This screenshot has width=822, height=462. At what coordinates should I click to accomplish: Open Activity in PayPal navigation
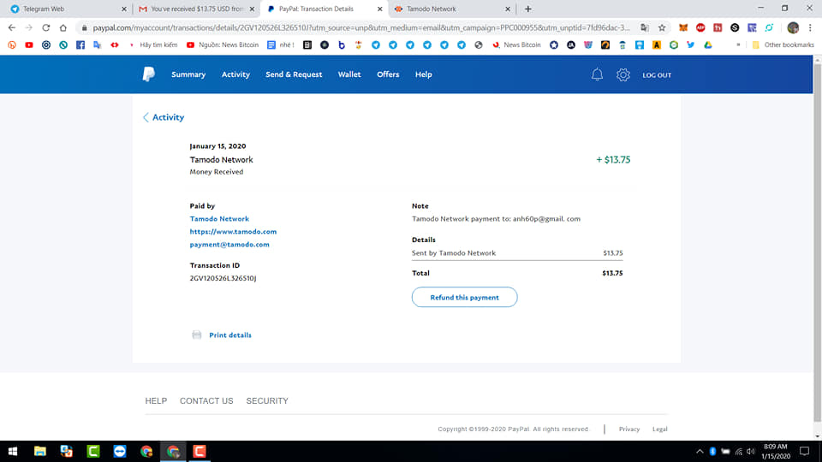pos(235,74)
